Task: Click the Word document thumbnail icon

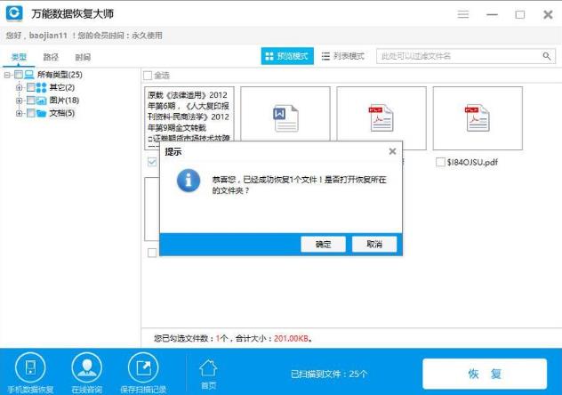Action: click(285, 118)
